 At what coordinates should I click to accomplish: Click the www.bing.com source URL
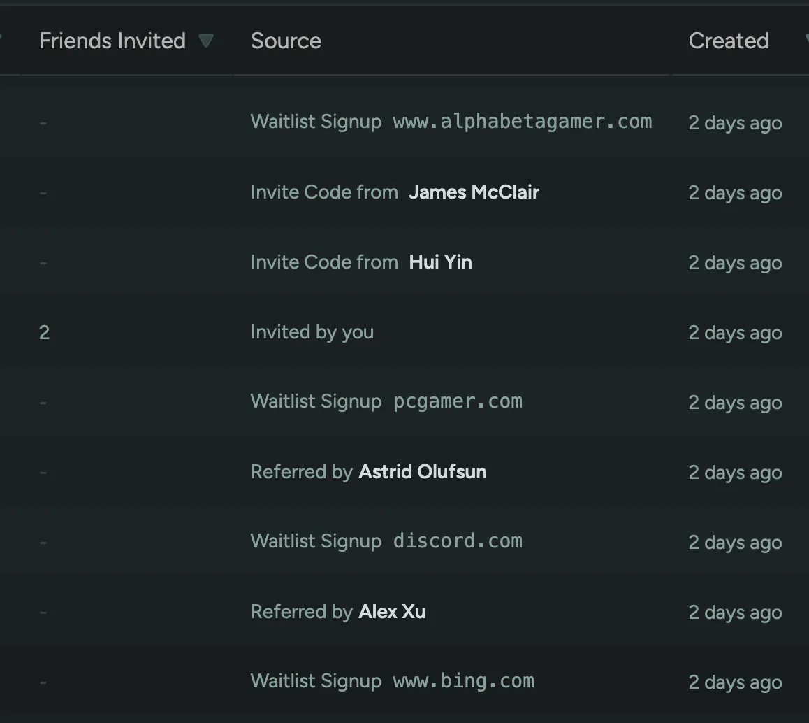463,681
